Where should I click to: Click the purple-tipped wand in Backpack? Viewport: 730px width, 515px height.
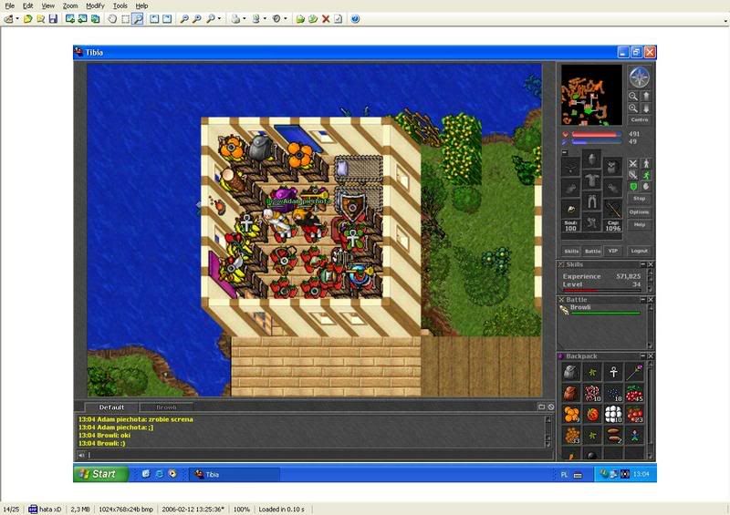[x=634, y=372]
